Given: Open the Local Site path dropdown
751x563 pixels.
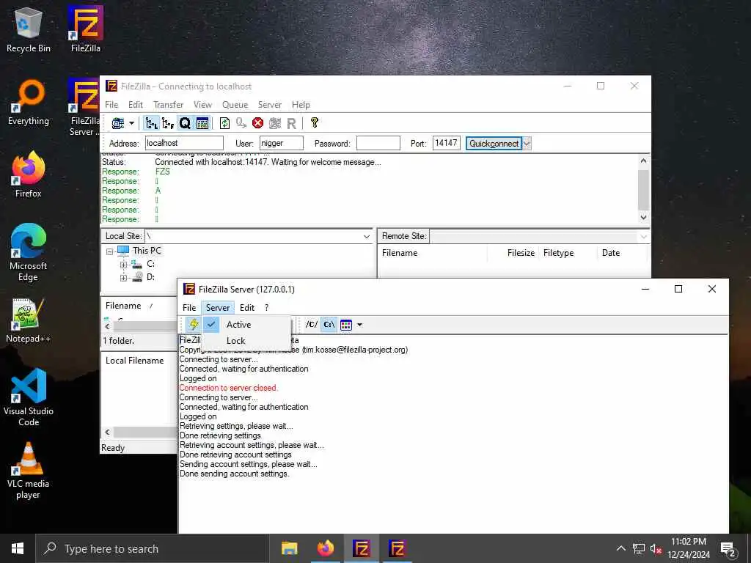Looking at the screenshot, I should 367,237.
